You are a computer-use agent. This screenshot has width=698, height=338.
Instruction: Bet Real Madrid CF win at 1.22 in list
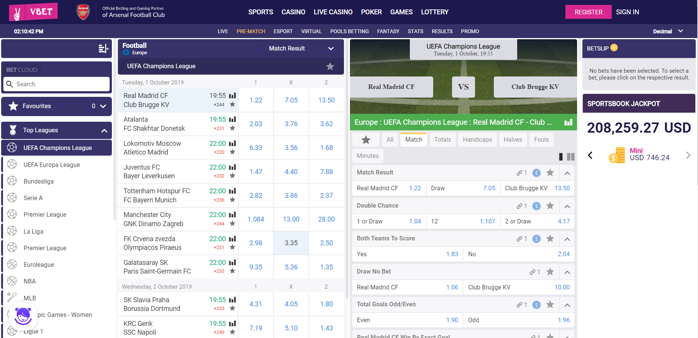[256, 100]
